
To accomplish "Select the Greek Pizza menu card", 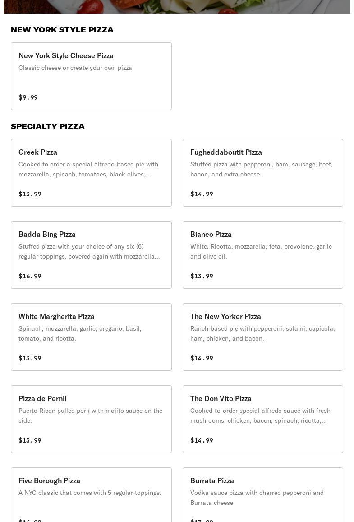I will tap(91, 172).
